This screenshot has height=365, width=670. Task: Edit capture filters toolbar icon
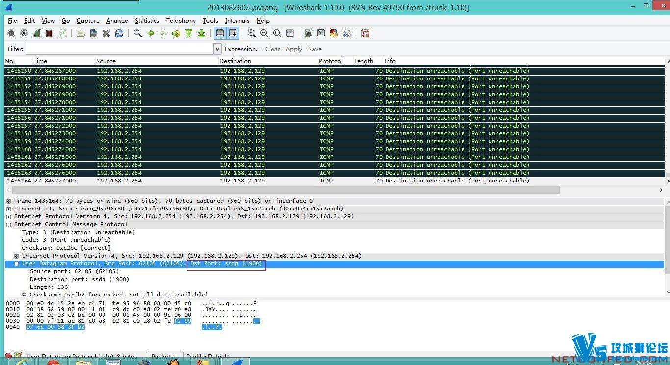click(309, 33)
